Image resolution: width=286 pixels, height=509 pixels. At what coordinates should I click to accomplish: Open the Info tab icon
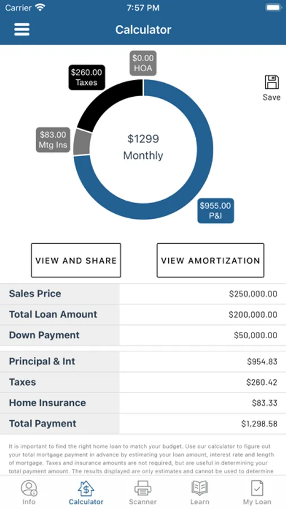click(29, 488)
